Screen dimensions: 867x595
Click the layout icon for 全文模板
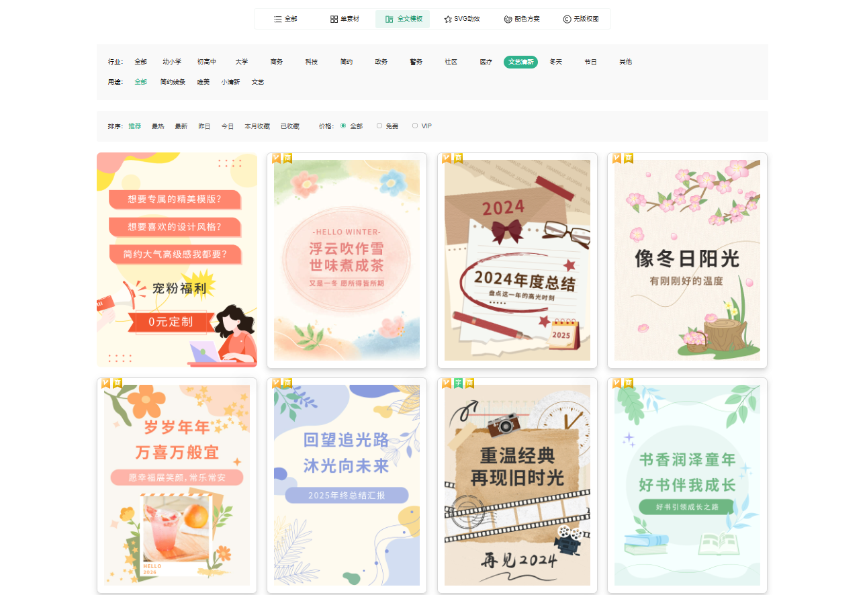389,19
